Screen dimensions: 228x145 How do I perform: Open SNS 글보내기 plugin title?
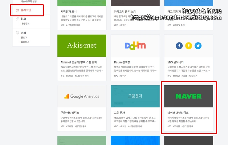pos(175,62)
